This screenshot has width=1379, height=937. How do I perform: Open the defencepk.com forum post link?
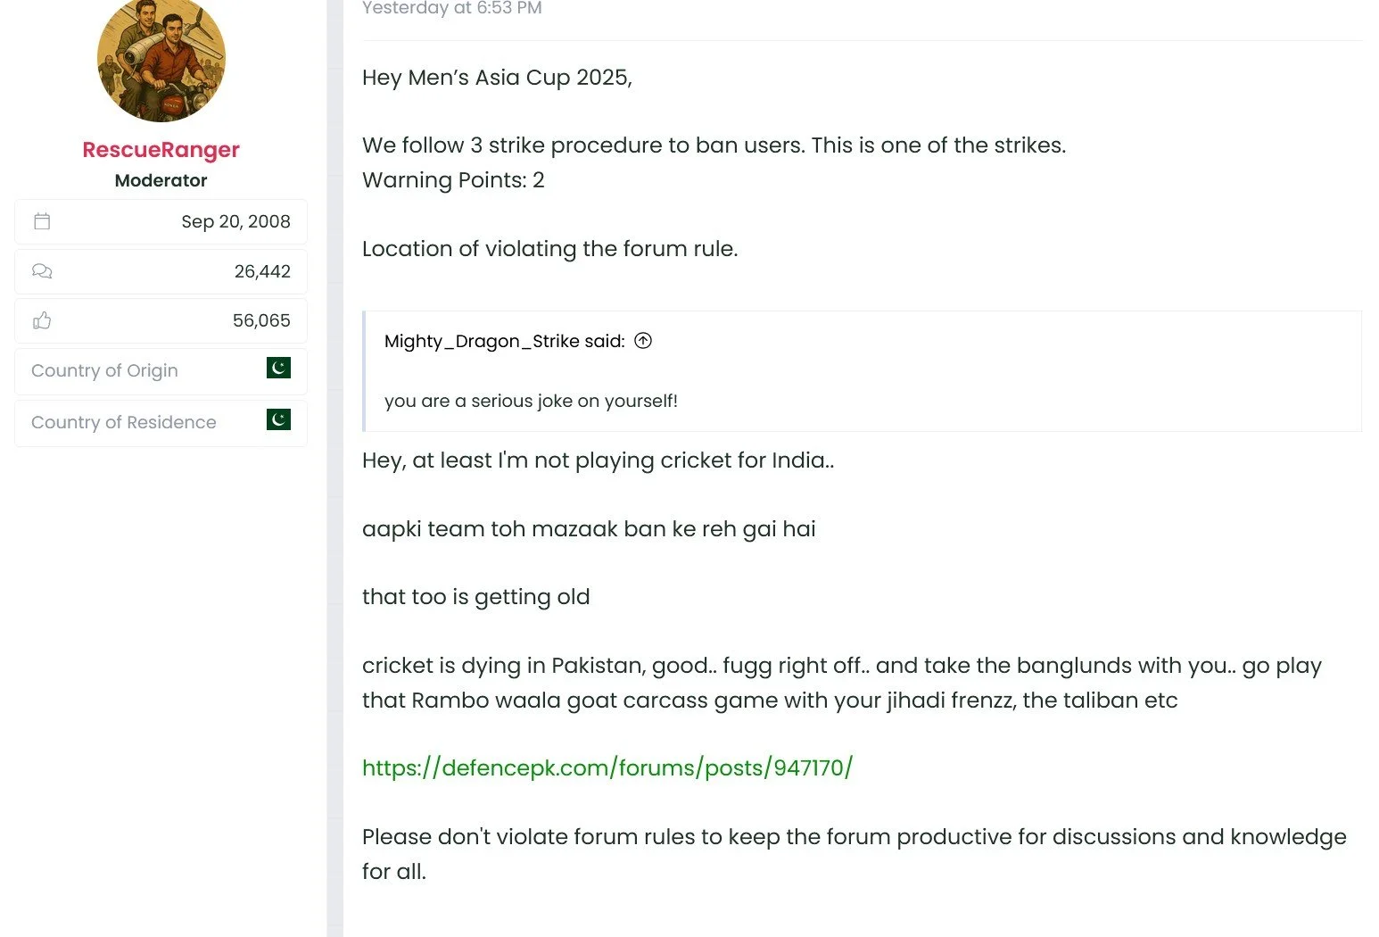pyautogui.click(x=607, y=767)
